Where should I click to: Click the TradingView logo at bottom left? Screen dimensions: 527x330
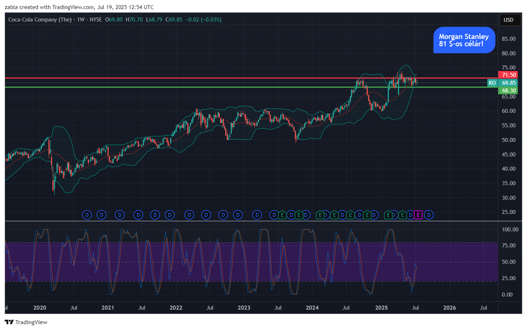[x=9, y=322]
